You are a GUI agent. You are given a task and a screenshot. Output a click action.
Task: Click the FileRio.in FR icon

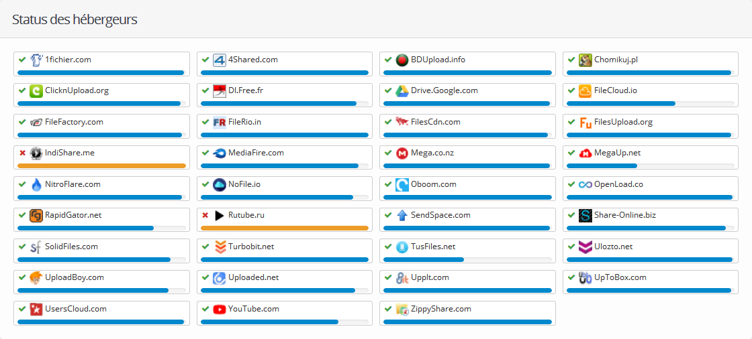220,123
